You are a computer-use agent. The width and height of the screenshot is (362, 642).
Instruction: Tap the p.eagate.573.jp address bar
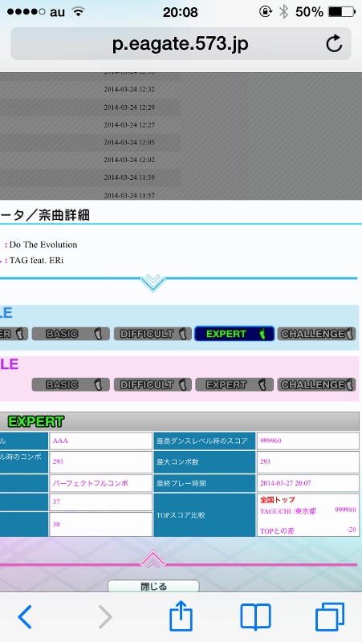click(x=181, y=44)
